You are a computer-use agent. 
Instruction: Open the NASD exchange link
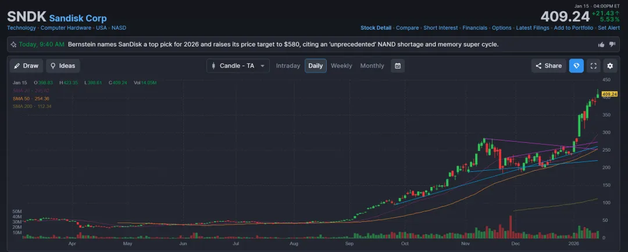119,28
